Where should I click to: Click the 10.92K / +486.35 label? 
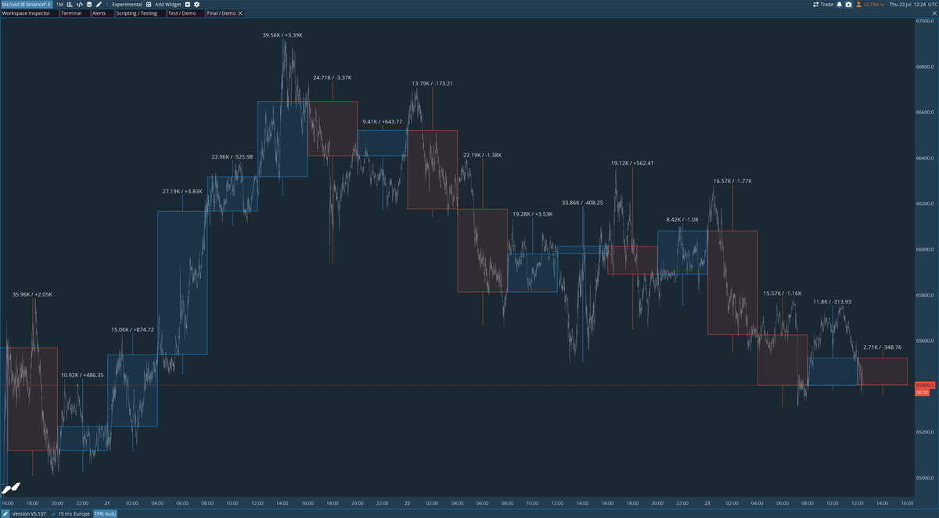pos(82,375)
